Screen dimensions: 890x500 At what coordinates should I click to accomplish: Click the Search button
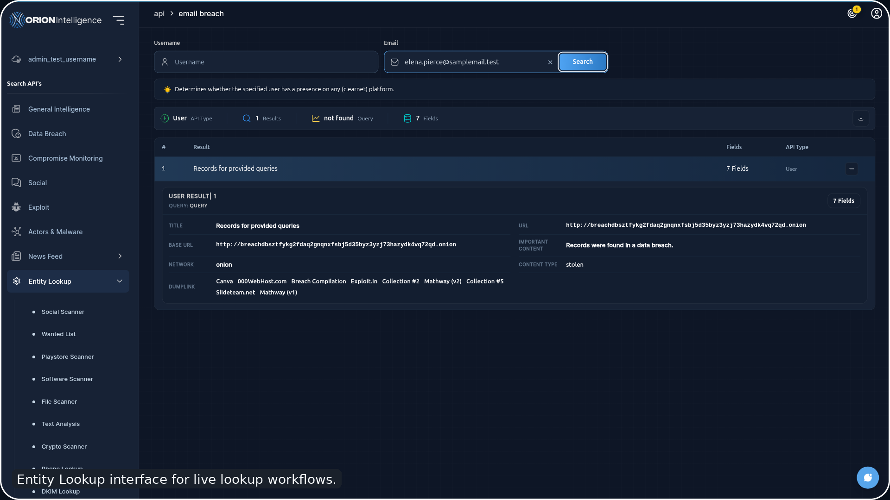point(583,62)
